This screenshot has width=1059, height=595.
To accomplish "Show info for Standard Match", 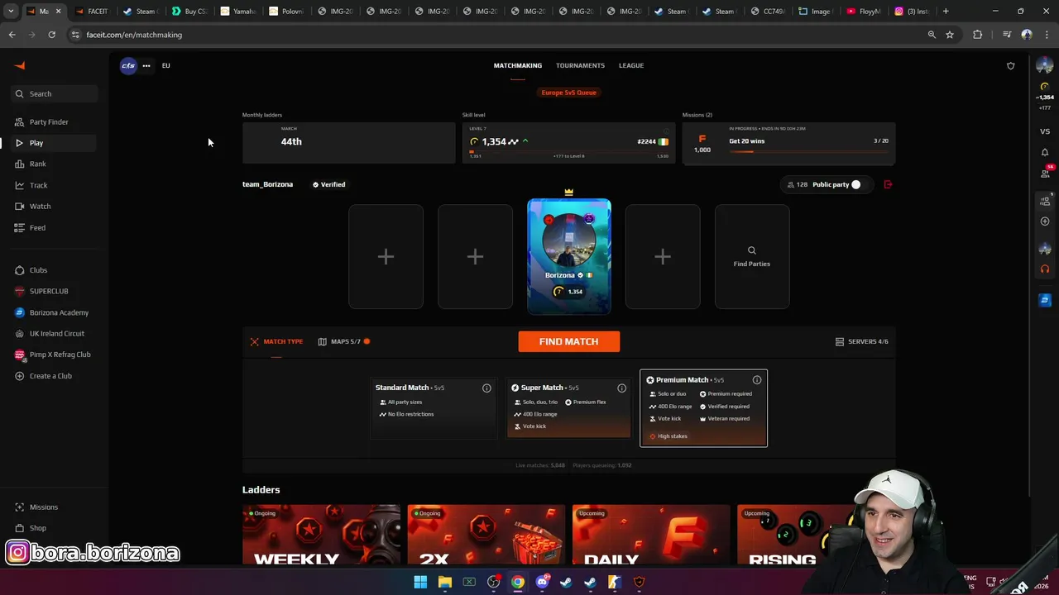I will (486, 388).
